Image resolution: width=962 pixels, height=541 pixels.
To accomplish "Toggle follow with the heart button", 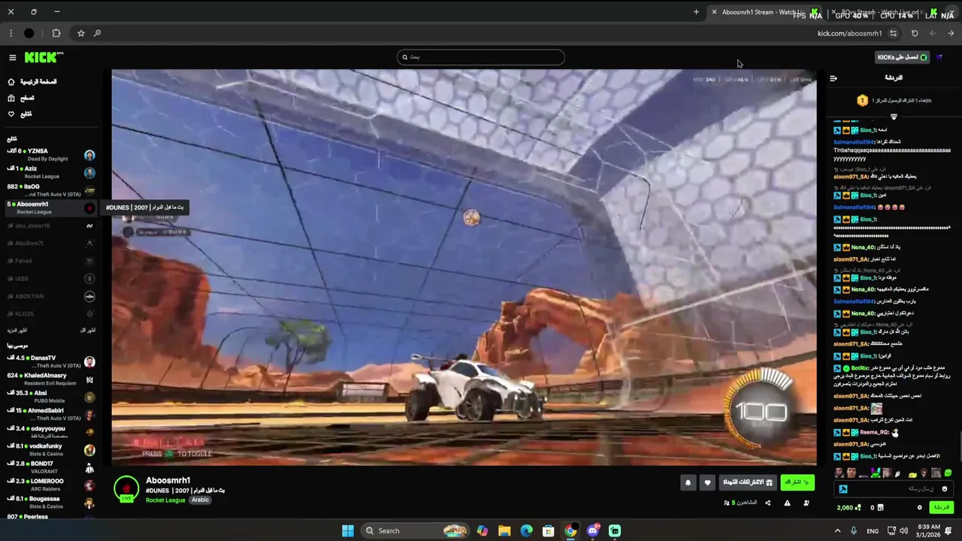I will [707, 483].
